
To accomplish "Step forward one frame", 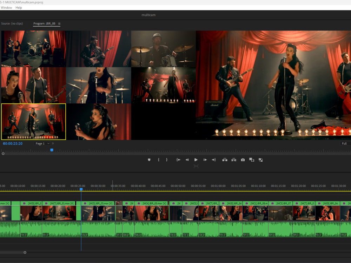I will (x=205, y=160).
